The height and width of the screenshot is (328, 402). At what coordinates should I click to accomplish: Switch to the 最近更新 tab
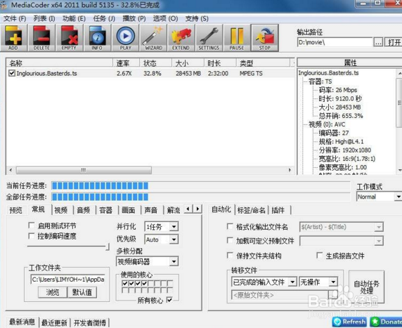pyautogui.click(x=54, y=322)
